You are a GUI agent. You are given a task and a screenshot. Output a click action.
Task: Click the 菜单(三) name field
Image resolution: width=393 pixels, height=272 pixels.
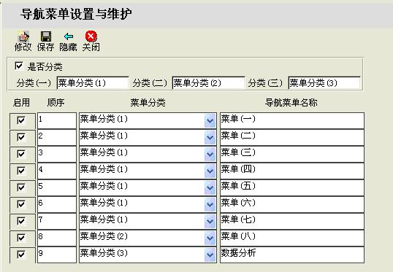click(292, 154)
